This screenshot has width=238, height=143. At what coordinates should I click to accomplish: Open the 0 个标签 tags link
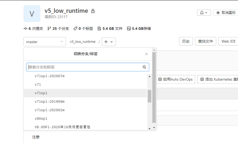[x=83, y=29]
